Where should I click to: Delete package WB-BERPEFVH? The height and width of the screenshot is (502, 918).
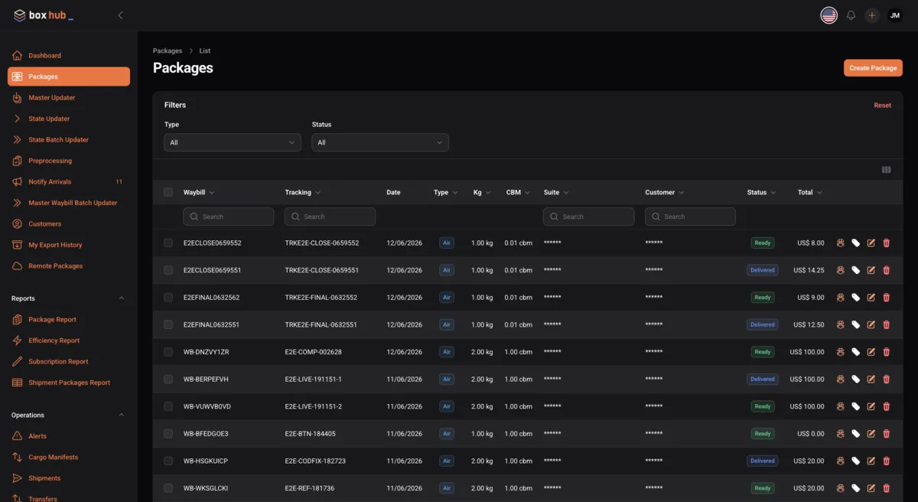[887, 380]
